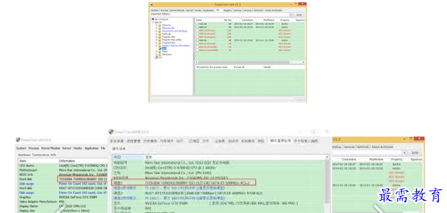Image resolution: width=447 pixels, height=213 pixels.
Task: Select the D:\ drive icon in tree
Action: pos(156,57)
